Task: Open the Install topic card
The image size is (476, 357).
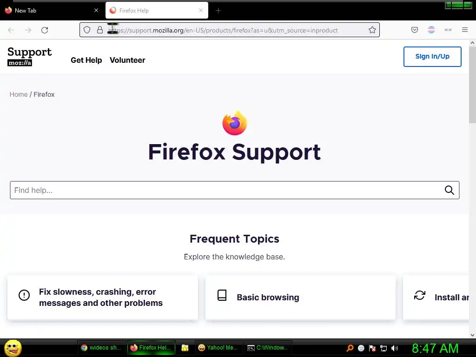Action: [436, 297]
